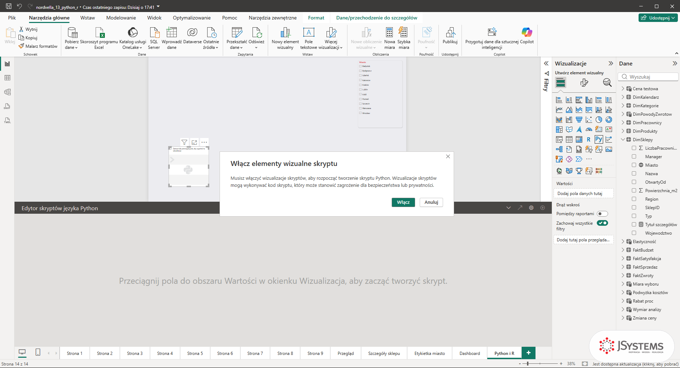Switch to Dashboard page tab
This screenshot has width=680, height=368.
[x=470, y=353]
